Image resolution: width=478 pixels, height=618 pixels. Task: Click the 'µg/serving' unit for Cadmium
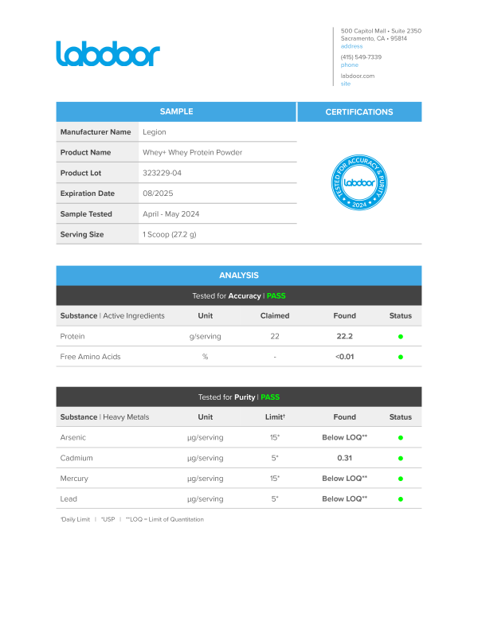[205, 459]
